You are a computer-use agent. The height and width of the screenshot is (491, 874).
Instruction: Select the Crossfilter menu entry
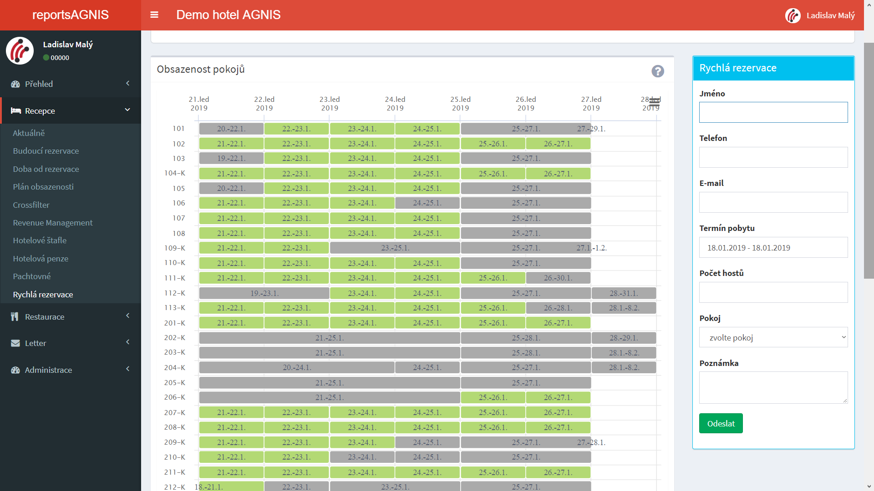coord(31,205)
